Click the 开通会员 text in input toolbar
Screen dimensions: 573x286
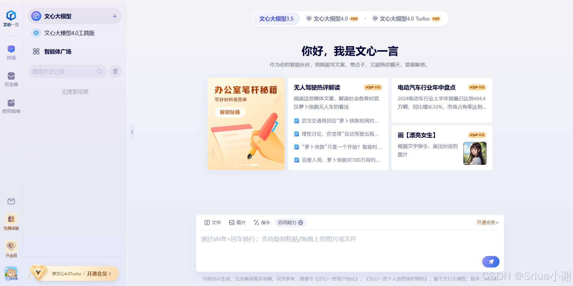pos(486,223)
